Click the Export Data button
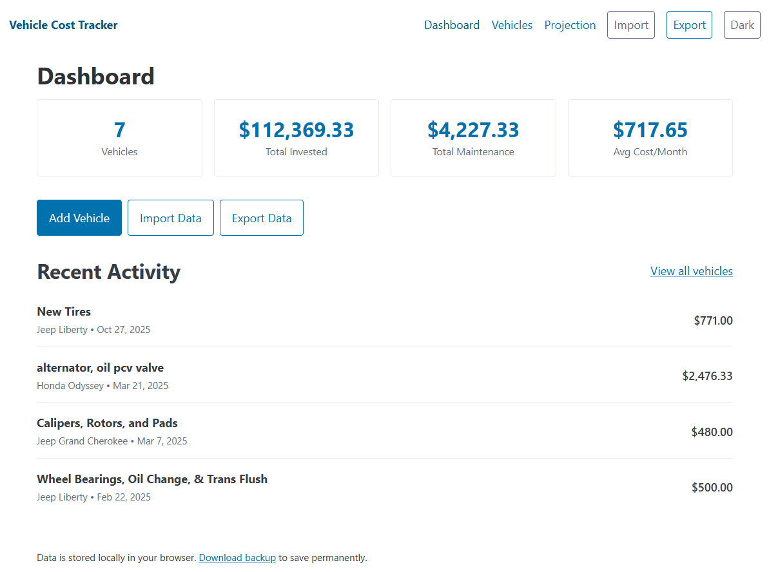The width and height of the screenshot is (769, 572). [261, 217]
